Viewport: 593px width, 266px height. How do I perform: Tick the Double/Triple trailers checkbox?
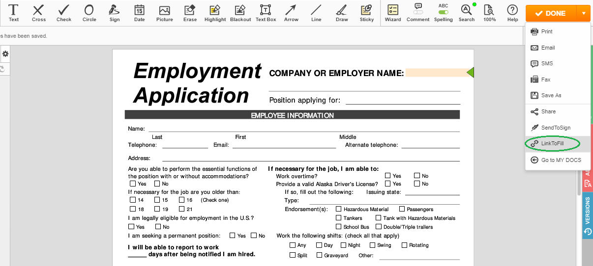379,227
